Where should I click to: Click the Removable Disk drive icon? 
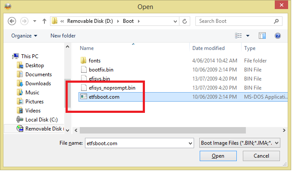pos(20,128)
